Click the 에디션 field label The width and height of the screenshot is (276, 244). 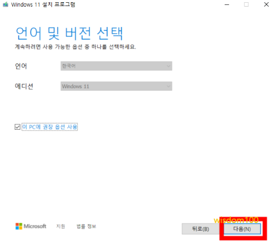pos(24,86)
